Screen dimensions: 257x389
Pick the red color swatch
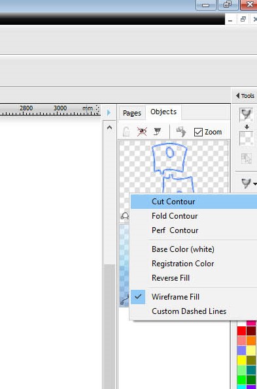[x=241, y=331]
